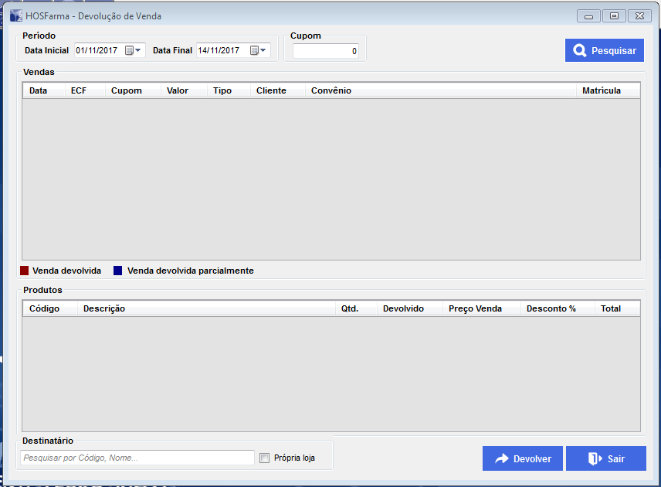Enable the Própria loja checkbox
The height and width of the screenshot is (487, 661).
(x=265, y=458)
